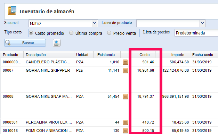This screenshot has height=134, width=218.
Task: Click the Buscar search button
Action: coord(25,43)
